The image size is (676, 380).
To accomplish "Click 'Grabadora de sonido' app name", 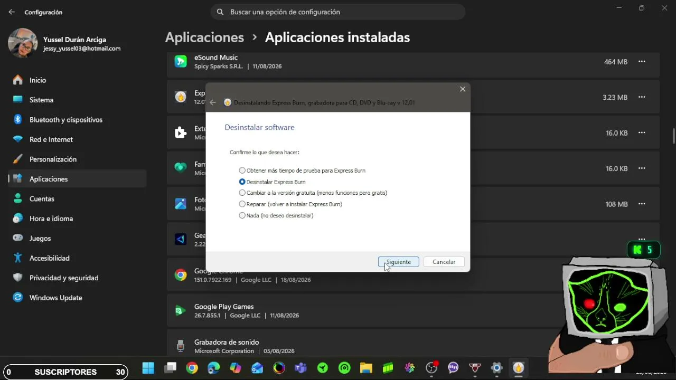I will click(227, 342).
